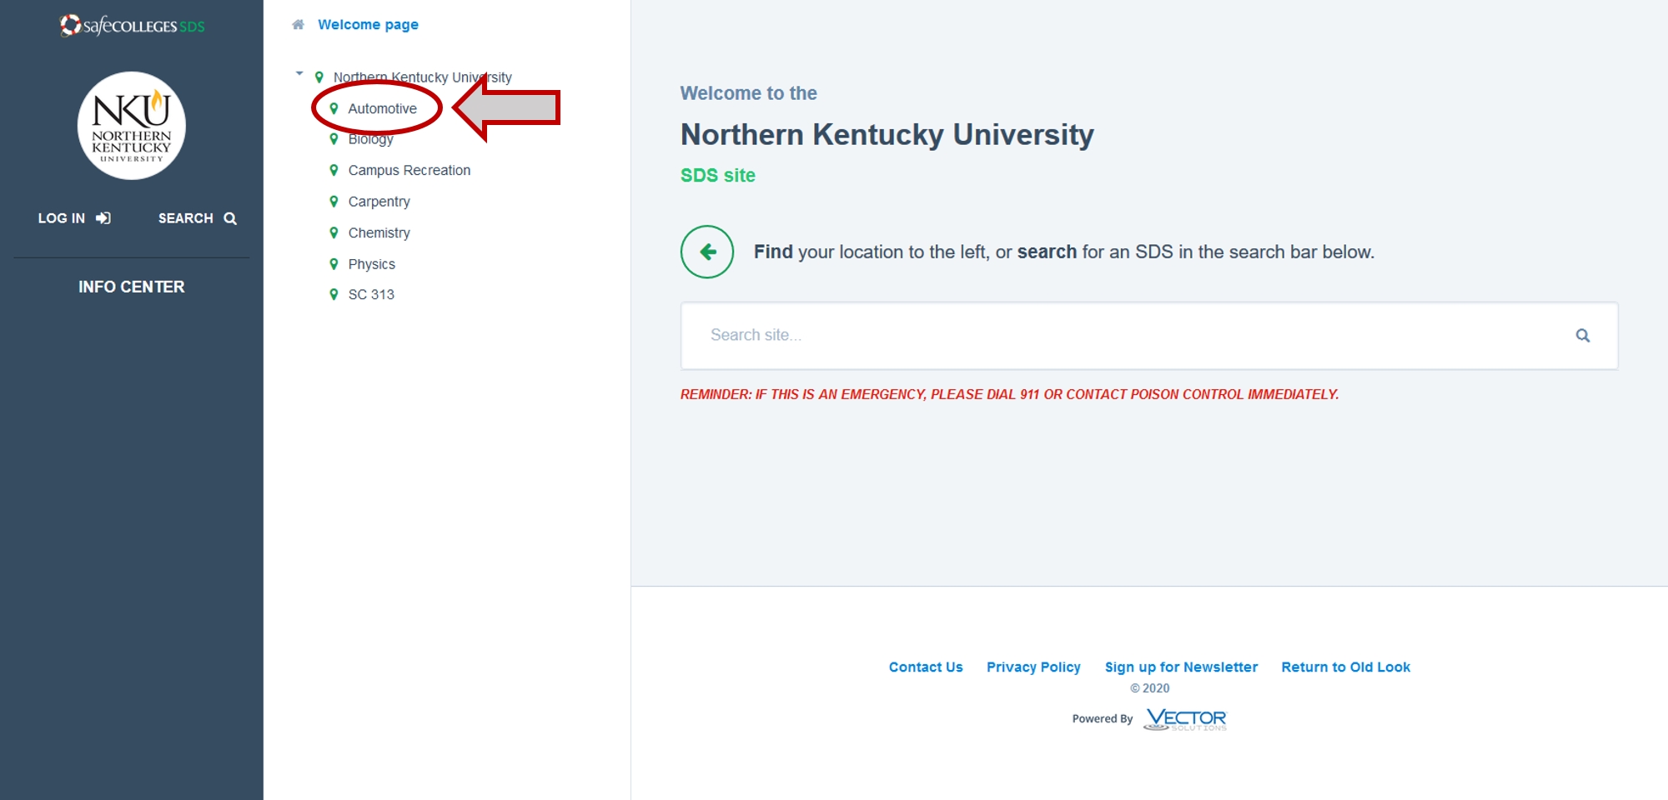Go to the Welcome page link
The width and height of the screenshot is (1668, 800).
368,25
